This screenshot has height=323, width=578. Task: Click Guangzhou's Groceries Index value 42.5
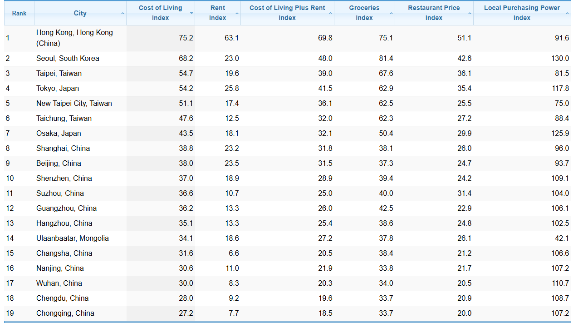tap(386, 208)
